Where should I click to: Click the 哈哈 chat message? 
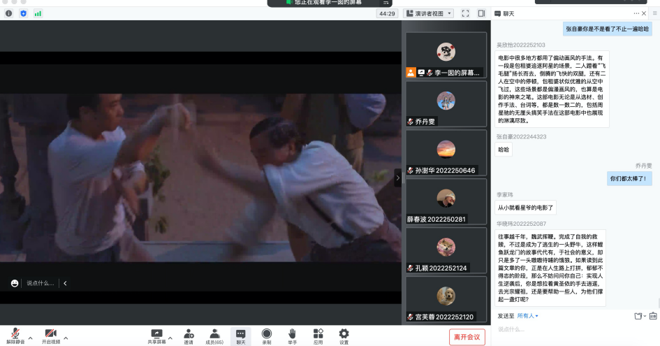tap(504, 149)
